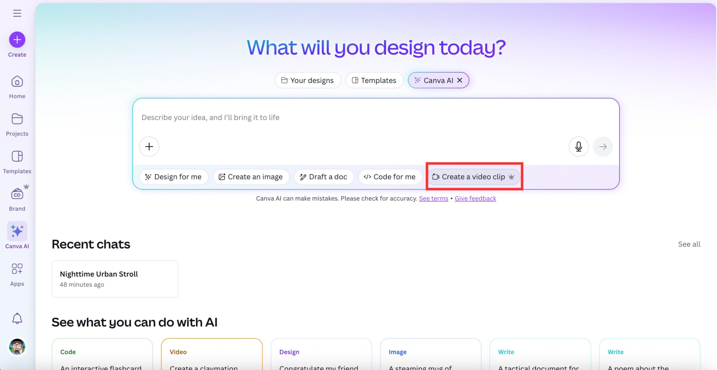
Task: Open the See terms link
Action: click(x=434, y=198)
